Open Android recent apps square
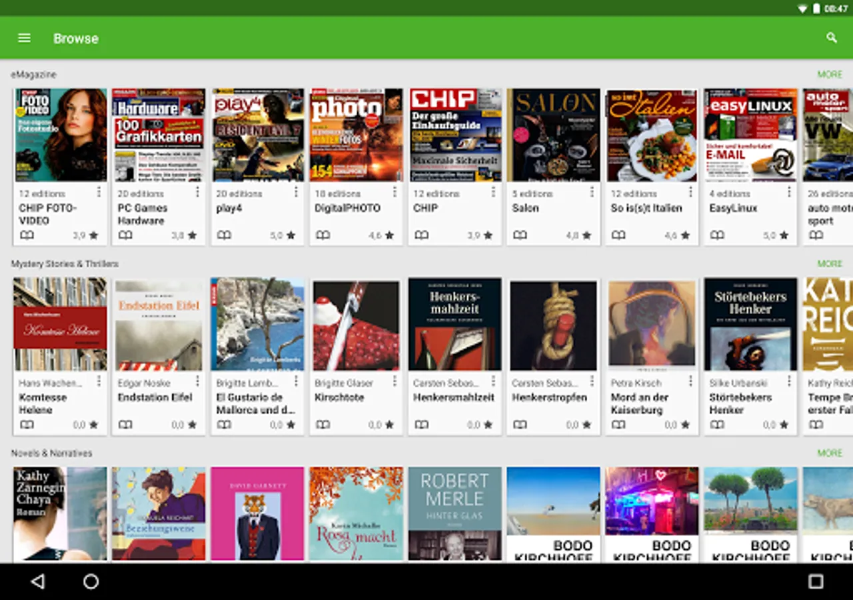The height and width of the screenshot is (600, 853). (x=816, y=581)
